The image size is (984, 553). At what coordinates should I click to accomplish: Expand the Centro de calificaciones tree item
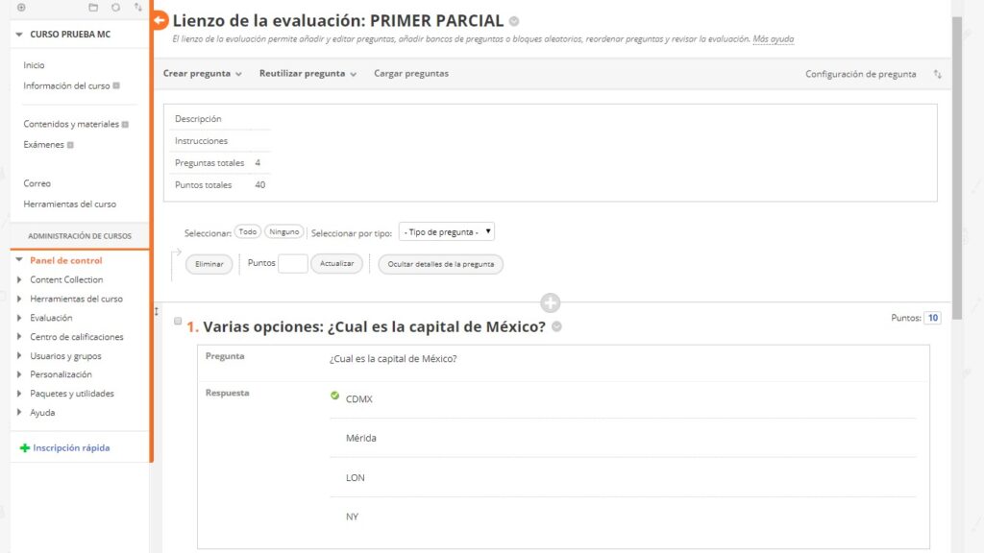(x=20, y=337)
